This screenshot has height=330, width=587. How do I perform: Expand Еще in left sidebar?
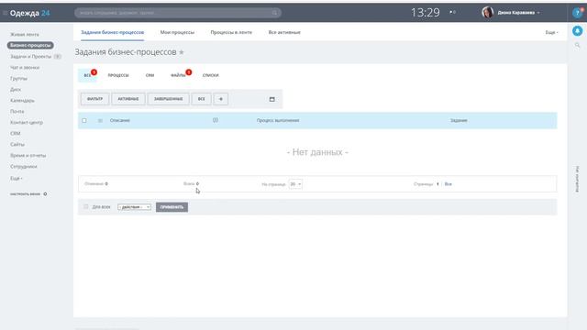17,178
